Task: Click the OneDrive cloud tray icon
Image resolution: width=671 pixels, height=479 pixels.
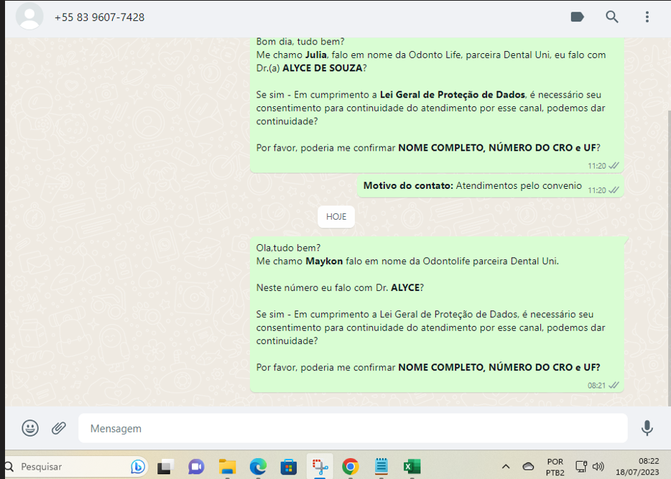Action: click(529, 467)
